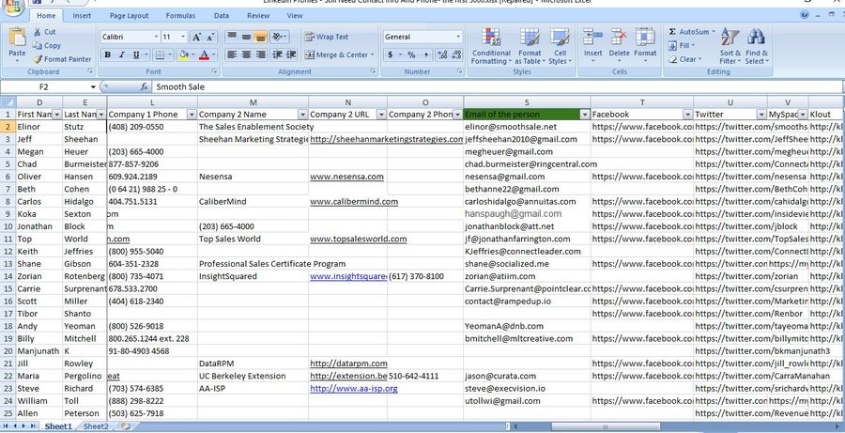Apply percent style format
This screenshot has width=845, height=433.
pos(411,55)
